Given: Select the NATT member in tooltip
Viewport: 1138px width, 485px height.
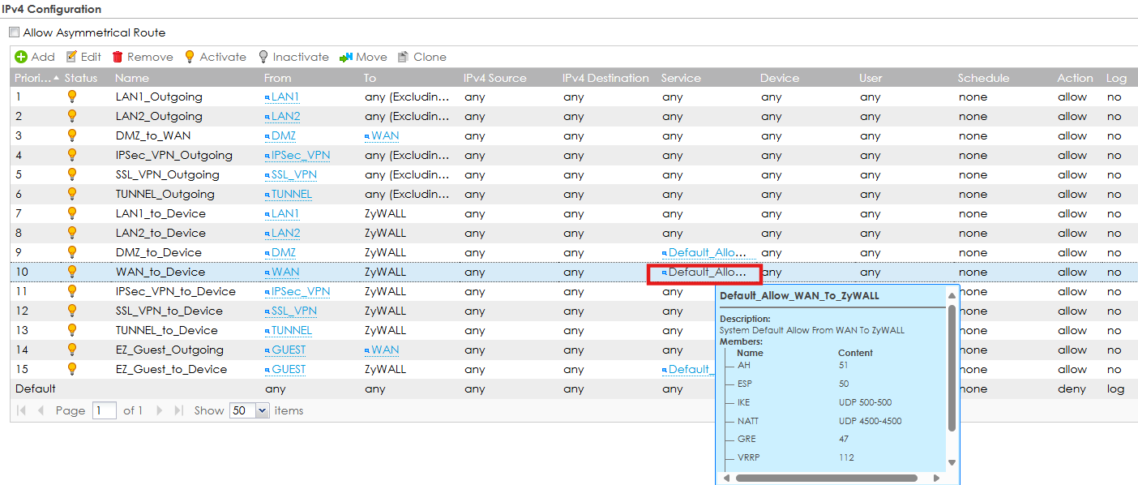Looking at the screenshot, I should click(x=748, y=421).
